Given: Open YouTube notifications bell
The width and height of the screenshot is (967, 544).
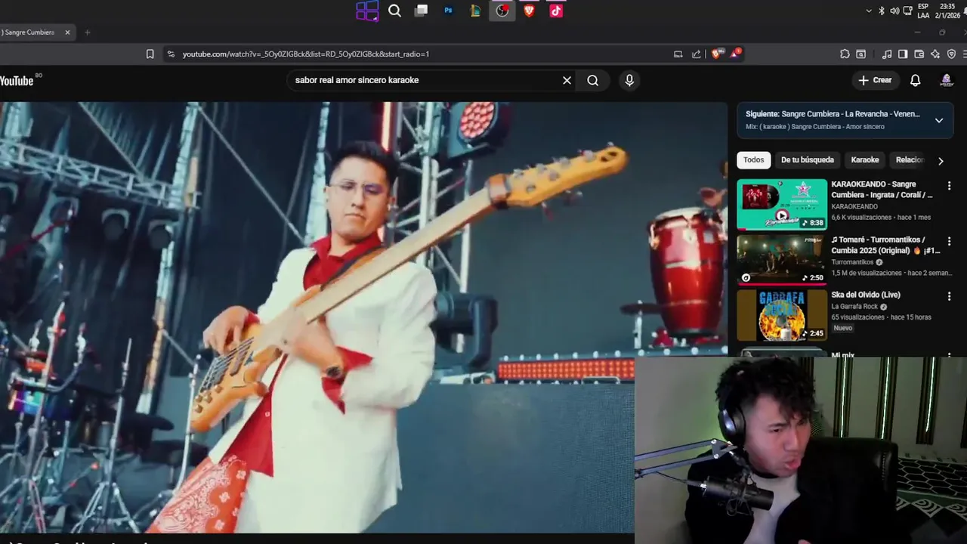Looking at the screenshot, I should 916,80.
